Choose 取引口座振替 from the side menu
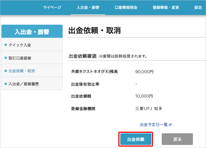Viewport: 206px width, 148px height. tap(20, 58)
